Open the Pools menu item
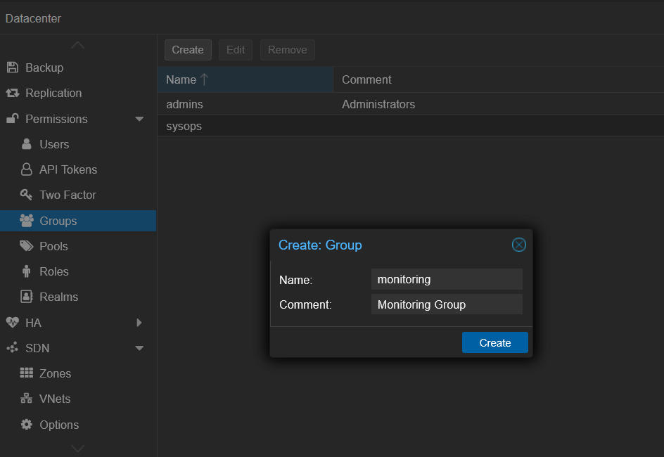 78,246
